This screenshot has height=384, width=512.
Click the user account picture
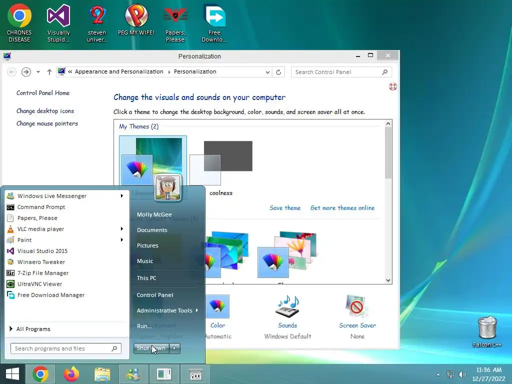(168, 187)
